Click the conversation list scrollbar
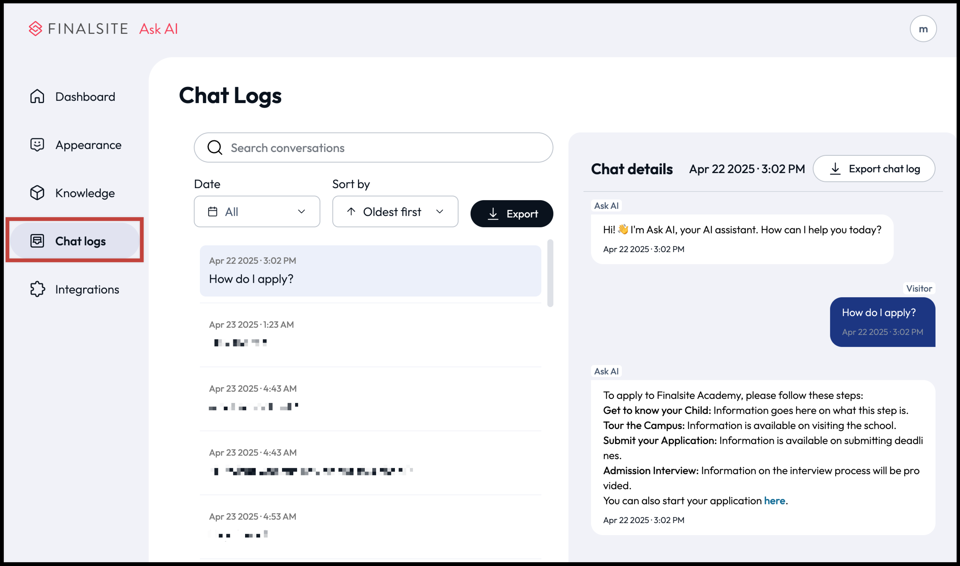 point(550,273)
